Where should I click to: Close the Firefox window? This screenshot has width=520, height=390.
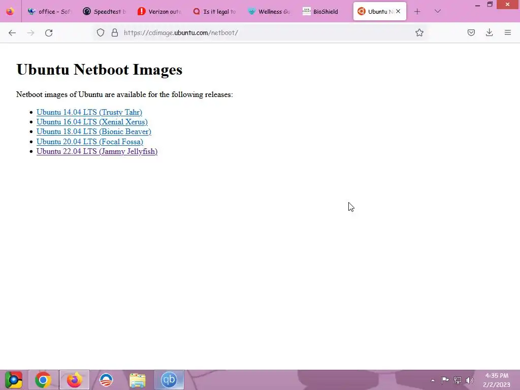[x=508, y=5]
